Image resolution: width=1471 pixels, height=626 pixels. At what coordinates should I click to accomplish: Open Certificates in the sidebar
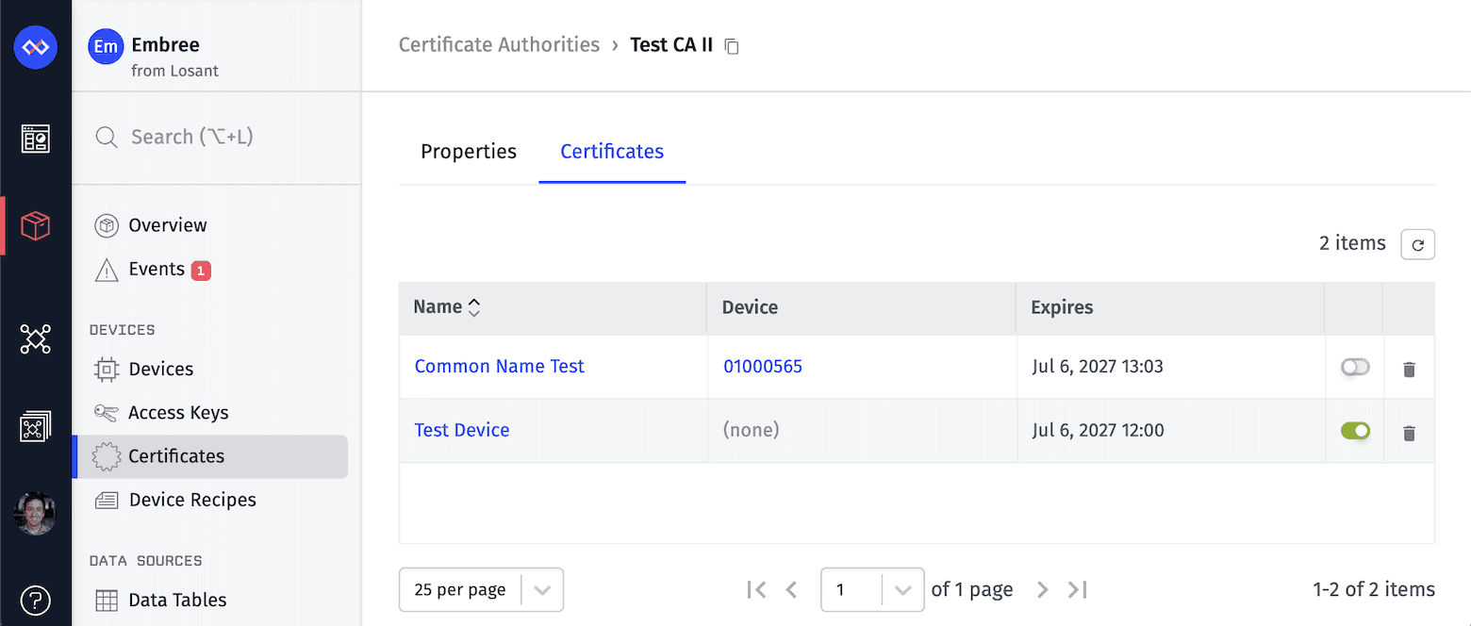tap(209, 456)
